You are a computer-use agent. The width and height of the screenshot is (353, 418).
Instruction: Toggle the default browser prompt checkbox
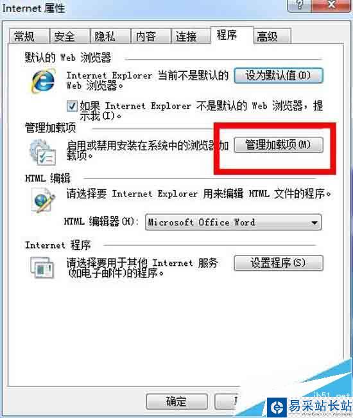point(72,106)
